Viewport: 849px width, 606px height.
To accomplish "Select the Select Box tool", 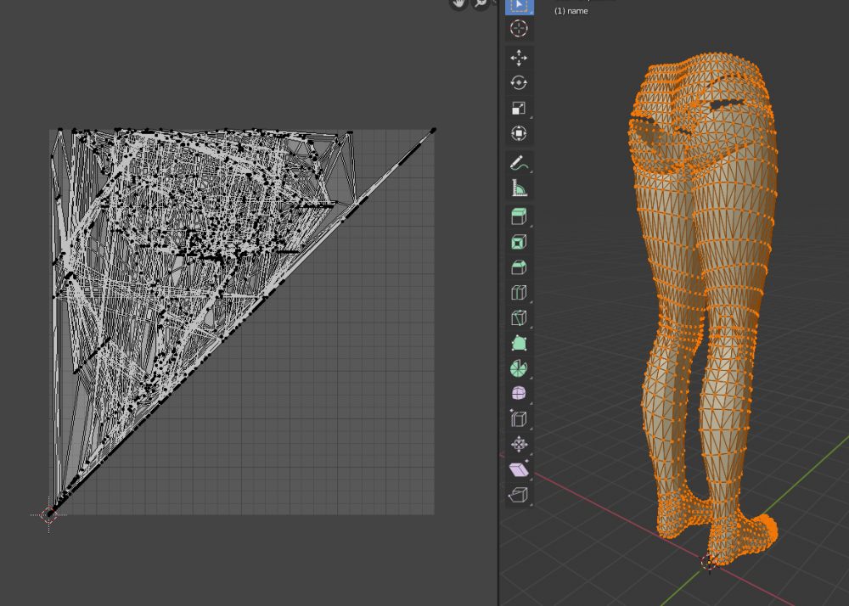I will [519, 7].
